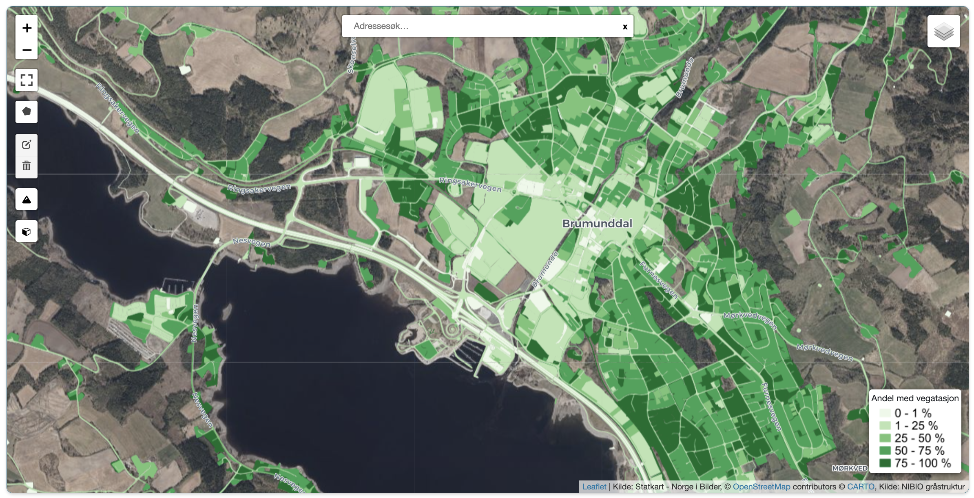The width and height of the screenshot is (974, 498).
Task: Click the delete layers trash icon
Action: click(x=27, y=166)
